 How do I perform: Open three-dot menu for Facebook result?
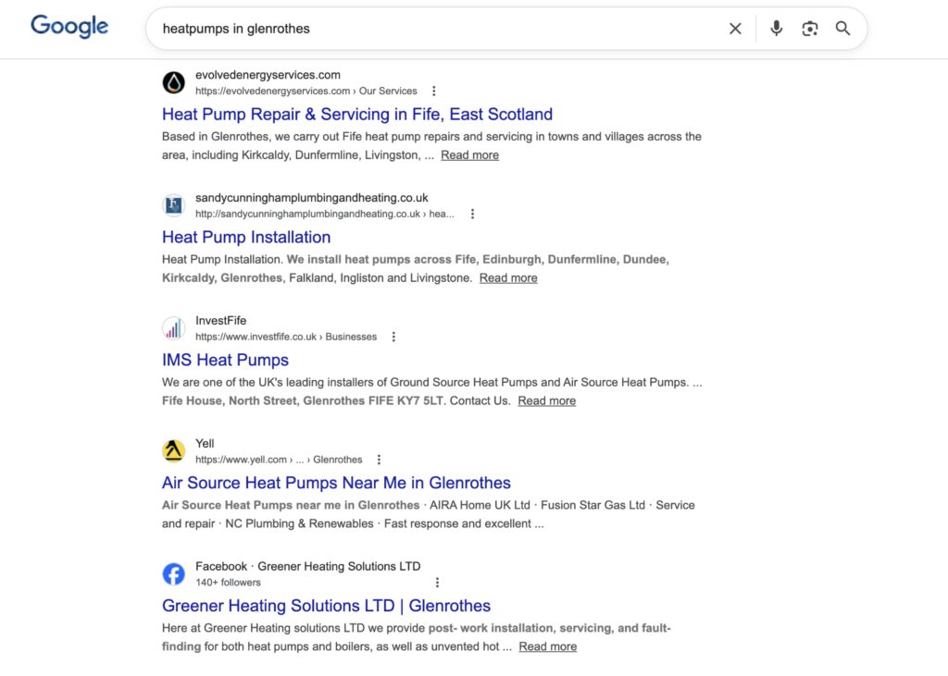coord(437,583)
